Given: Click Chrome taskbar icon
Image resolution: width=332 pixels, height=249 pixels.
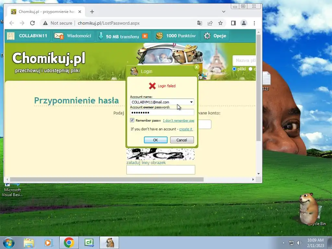Looking at the screenshot, I should tap(69, 243).
